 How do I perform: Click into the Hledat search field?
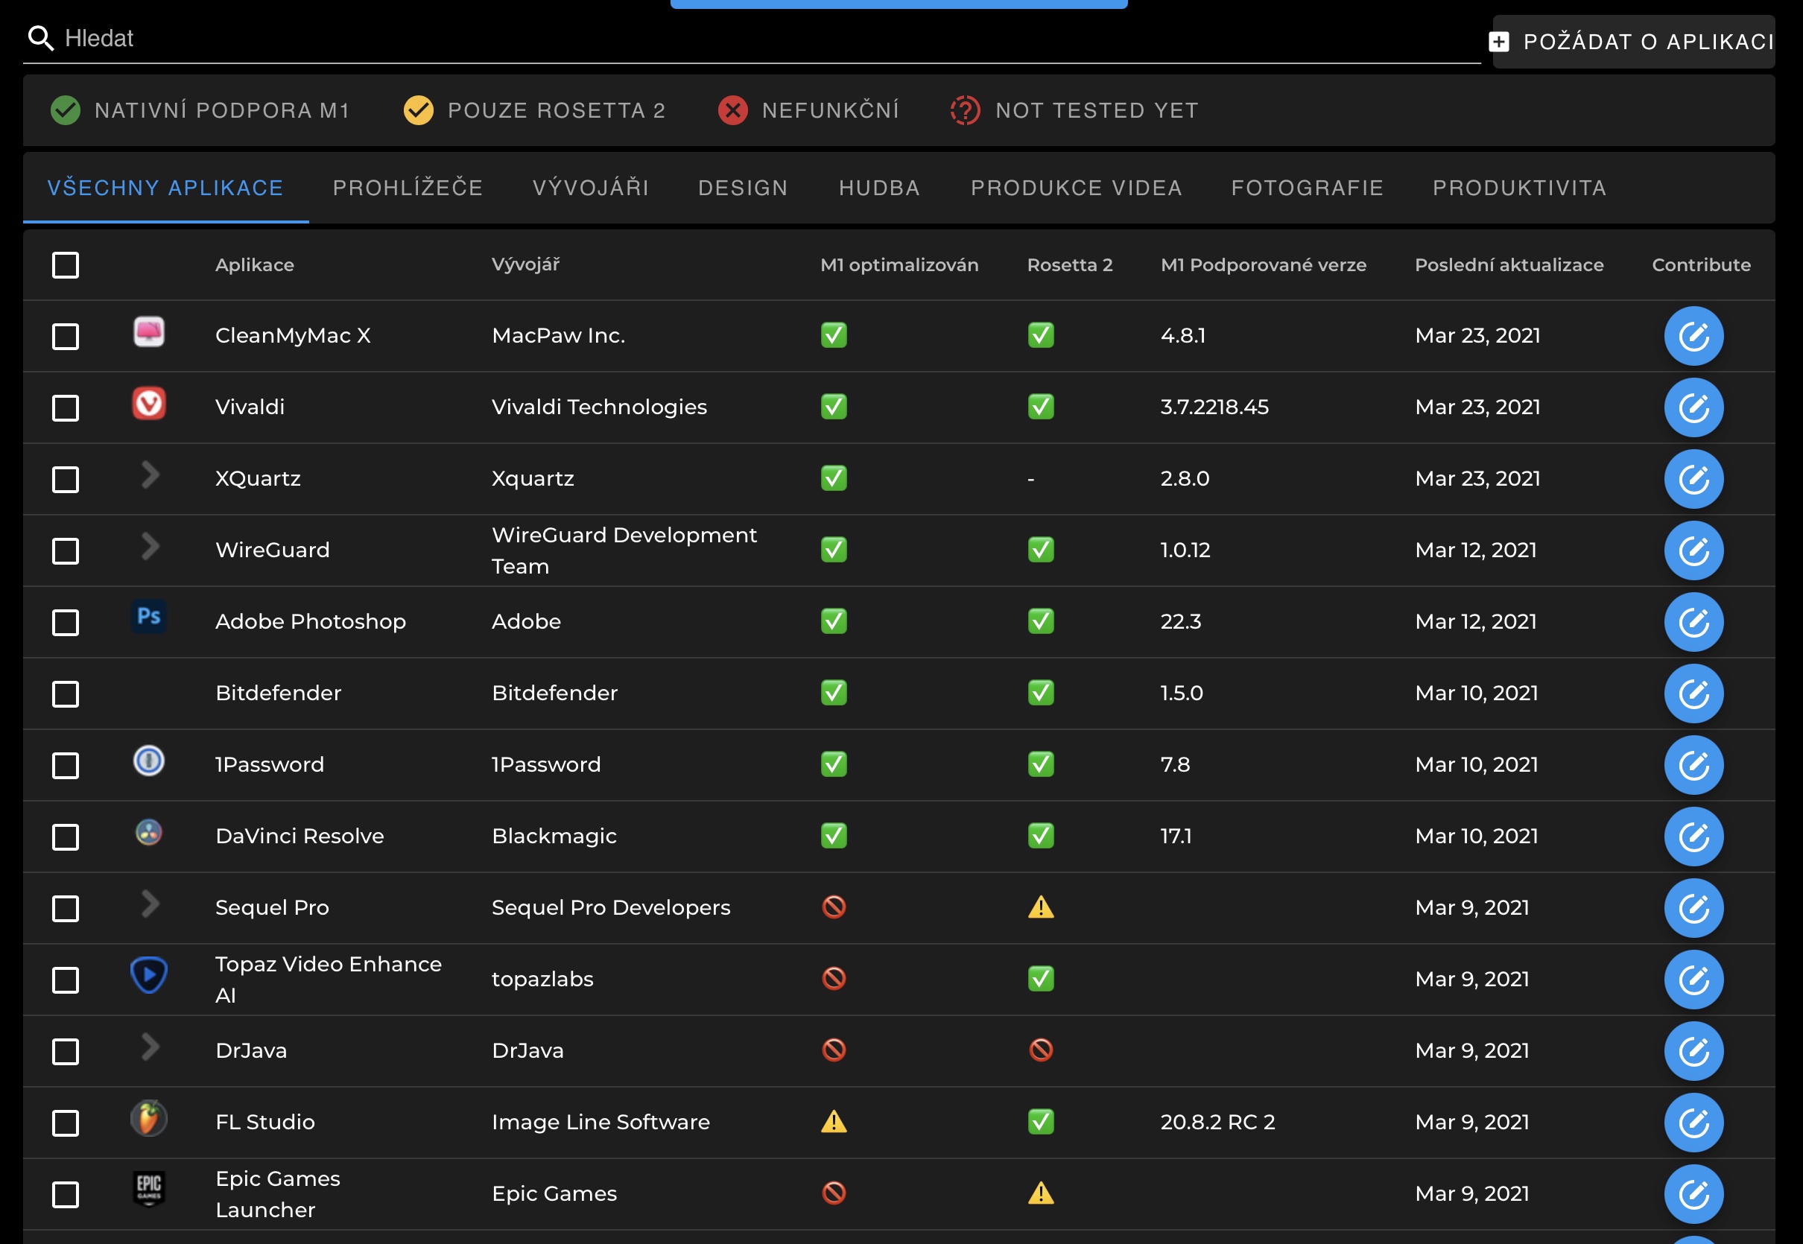pos(748,38)
